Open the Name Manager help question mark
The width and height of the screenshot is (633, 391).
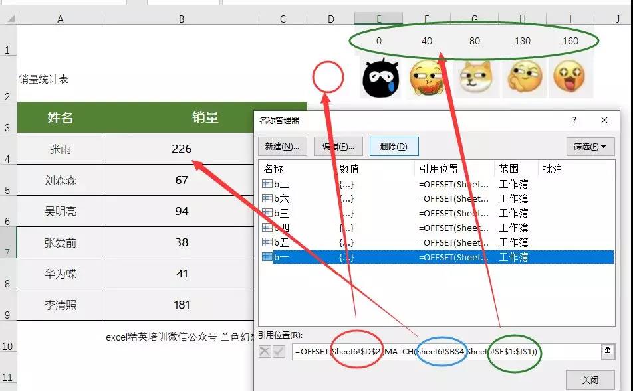click(574, 120)
